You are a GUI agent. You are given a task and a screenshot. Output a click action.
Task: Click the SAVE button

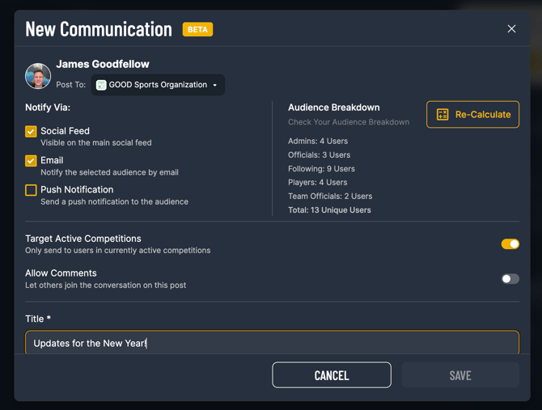click(460, 375)
